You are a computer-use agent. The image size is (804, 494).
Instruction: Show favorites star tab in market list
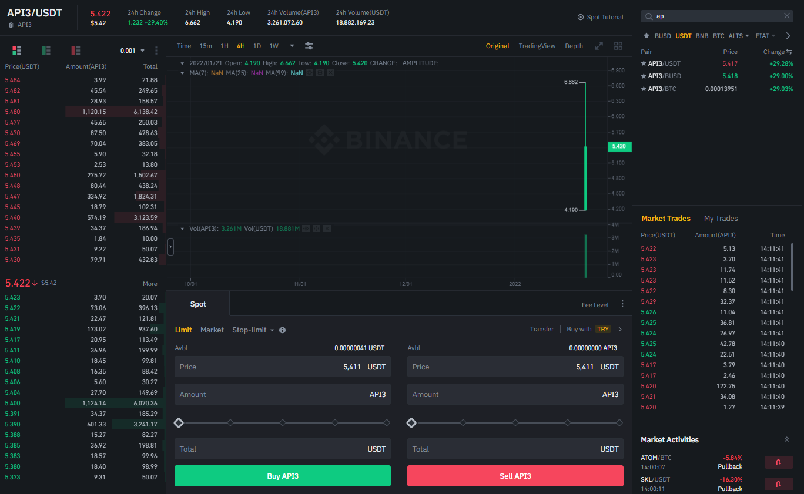pos(646,36)
